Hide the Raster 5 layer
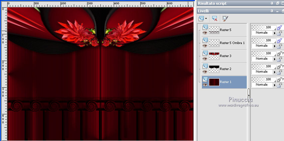Viewport: 284px width, 141px height. 205,33
